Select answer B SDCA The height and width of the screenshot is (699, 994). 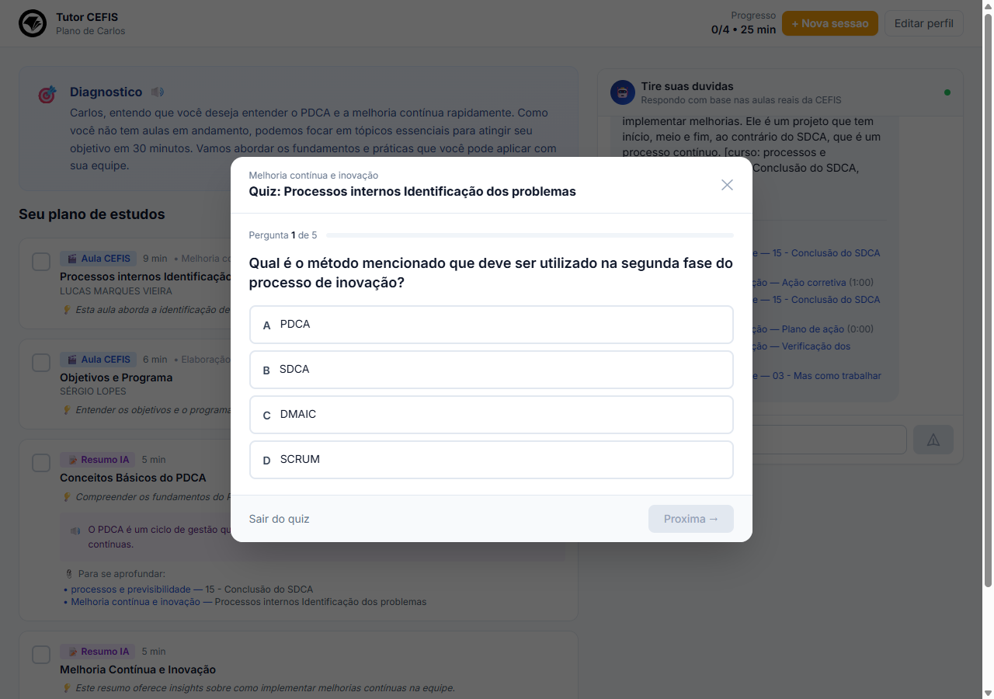491,370
